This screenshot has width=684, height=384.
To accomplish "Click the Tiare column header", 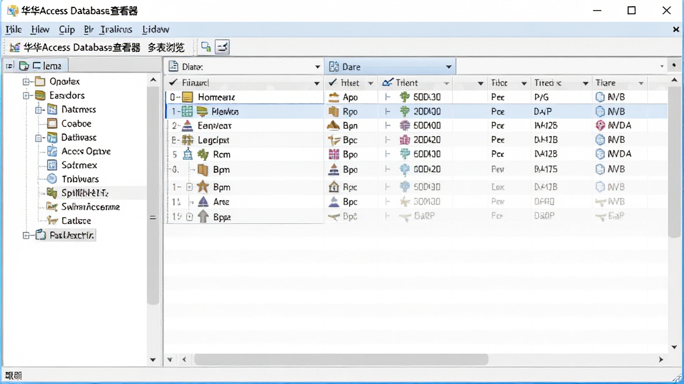I will [605, 83].
